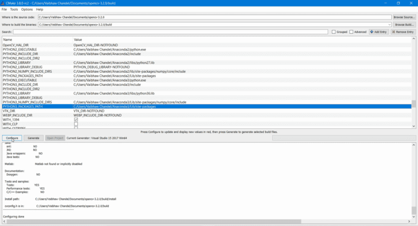Uncheck the WITH_1394 option
Viewport: 418px width, 226px height.
coord(76,120)
